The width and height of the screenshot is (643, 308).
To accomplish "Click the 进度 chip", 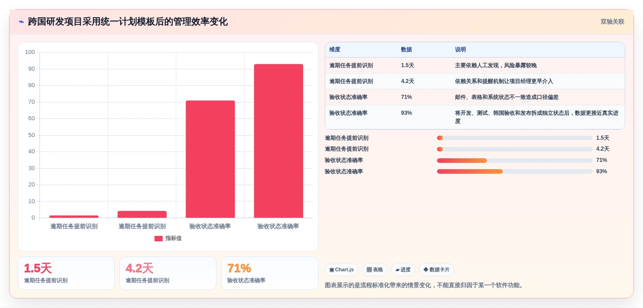I will coord(403,270).
